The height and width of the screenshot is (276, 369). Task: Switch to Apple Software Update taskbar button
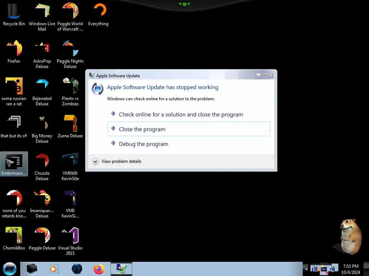[x=121, y=269]
